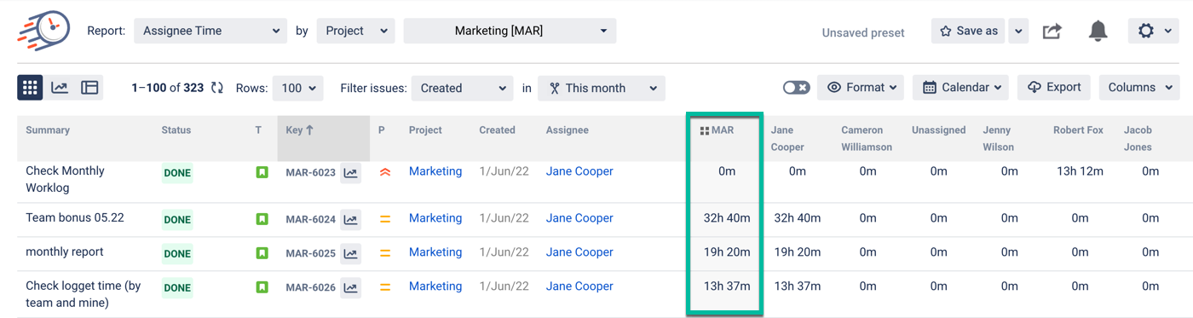Open chart for MAR-6024

350,219
